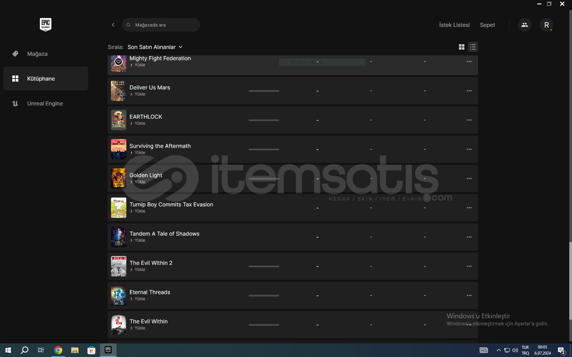The height and width of the screenshot is (357, 572).
Task: Open the Windows Start menu
Action: pos(8,350)
